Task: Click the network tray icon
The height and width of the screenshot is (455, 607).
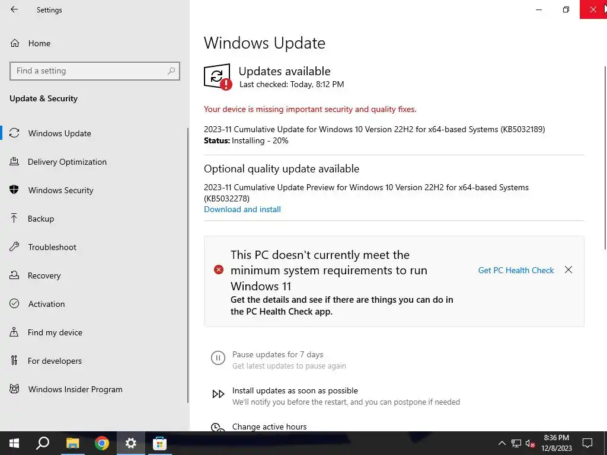Action: [x=516, y=443]
